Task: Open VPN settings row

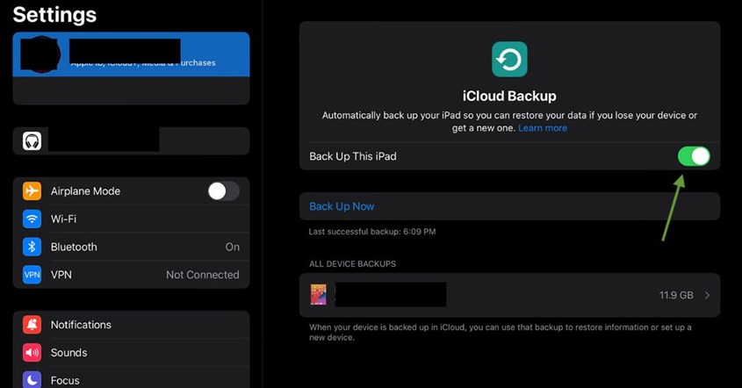Action: (131, 275)
